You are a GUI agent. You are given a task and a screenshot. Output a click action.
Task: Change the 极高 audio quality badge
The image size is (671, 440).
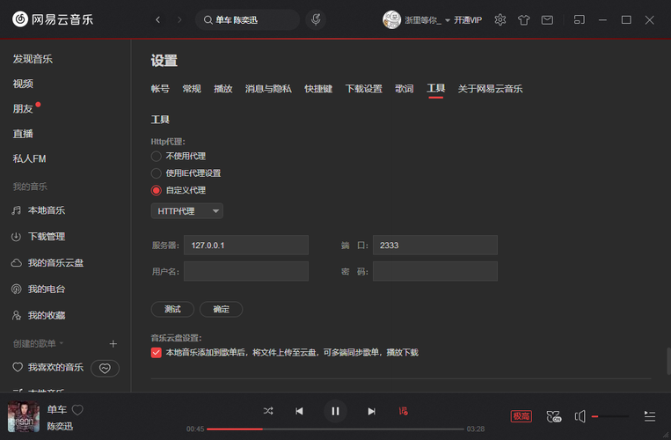click(521, 416)
